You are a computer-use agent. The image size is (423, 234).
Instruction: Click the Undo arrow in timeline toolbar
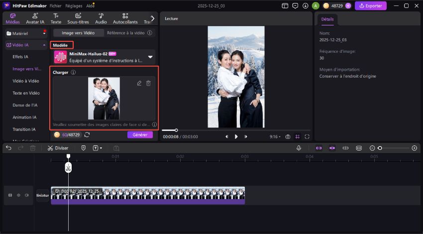click(8, 148)
